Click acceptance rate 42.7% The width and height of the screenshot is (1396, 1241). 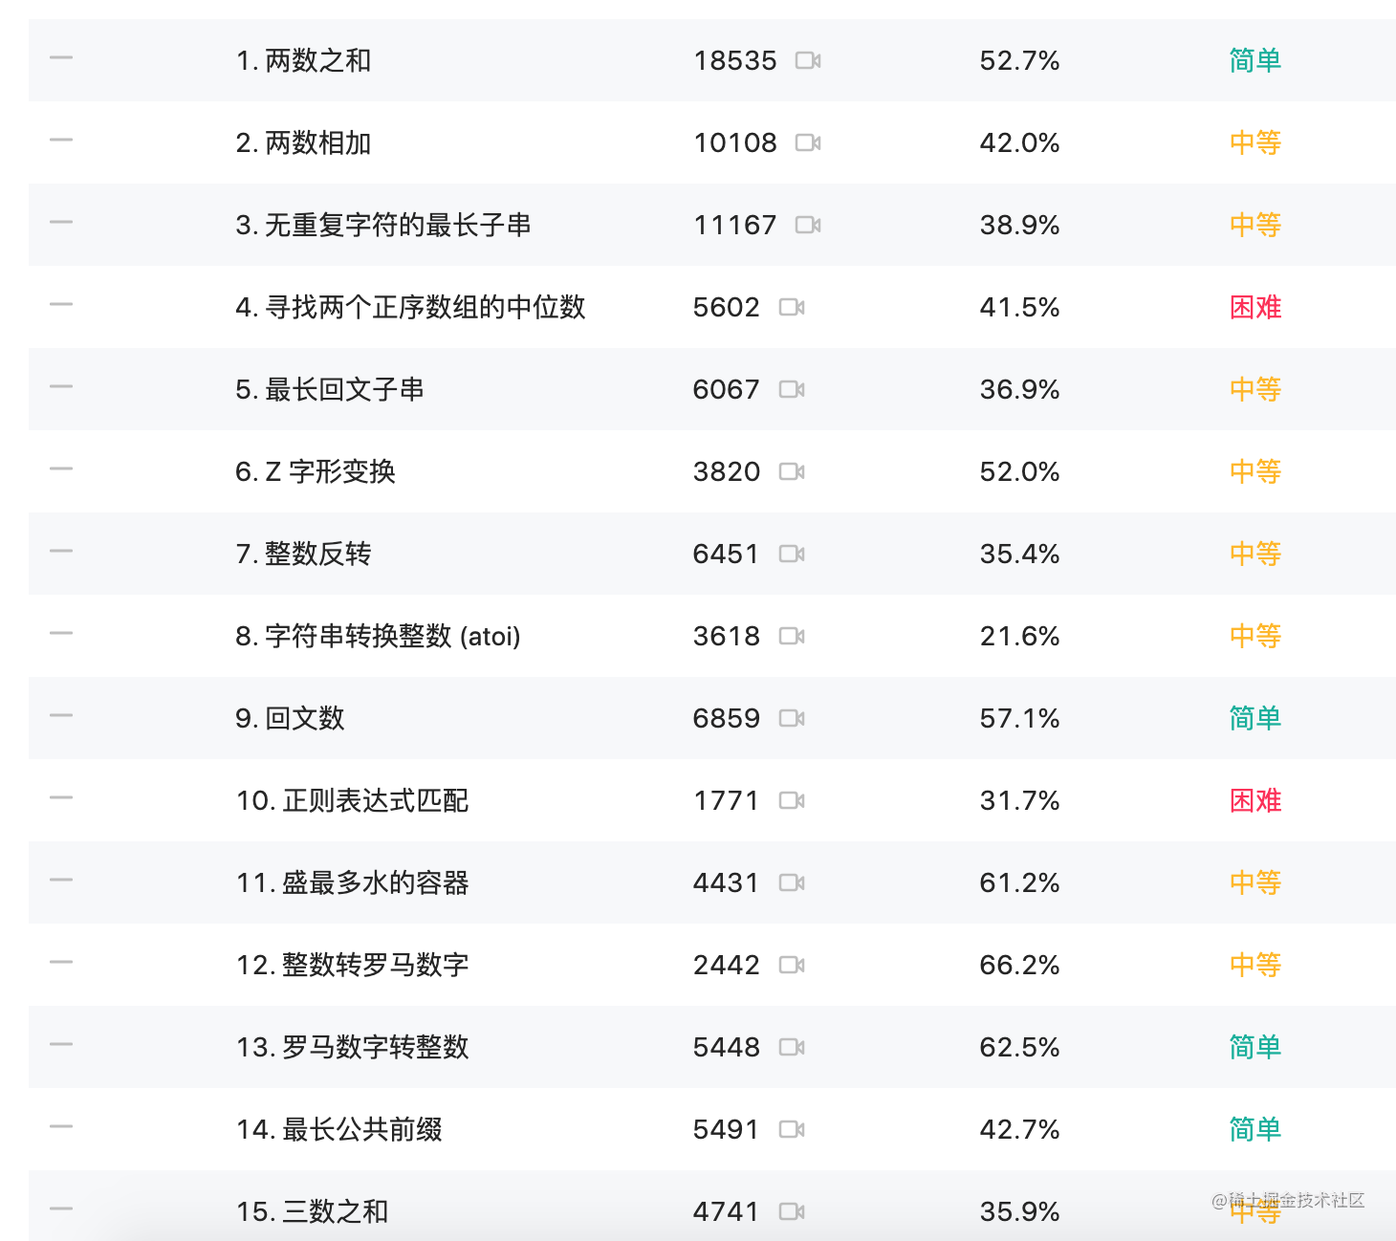coord(1019,1129)
